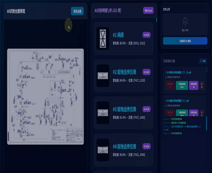Click the 0.880 confidence badge on item #1
The image size is (212, 173).
146,35
